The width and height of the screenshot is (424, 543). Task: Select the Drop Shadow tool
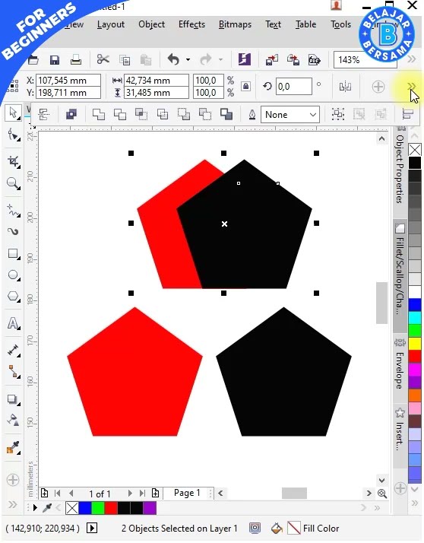tap(13, 399)
